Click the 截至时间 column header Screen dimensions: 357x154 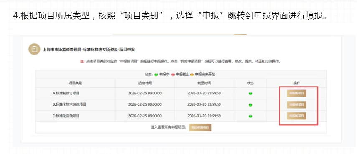click(204, 83)
